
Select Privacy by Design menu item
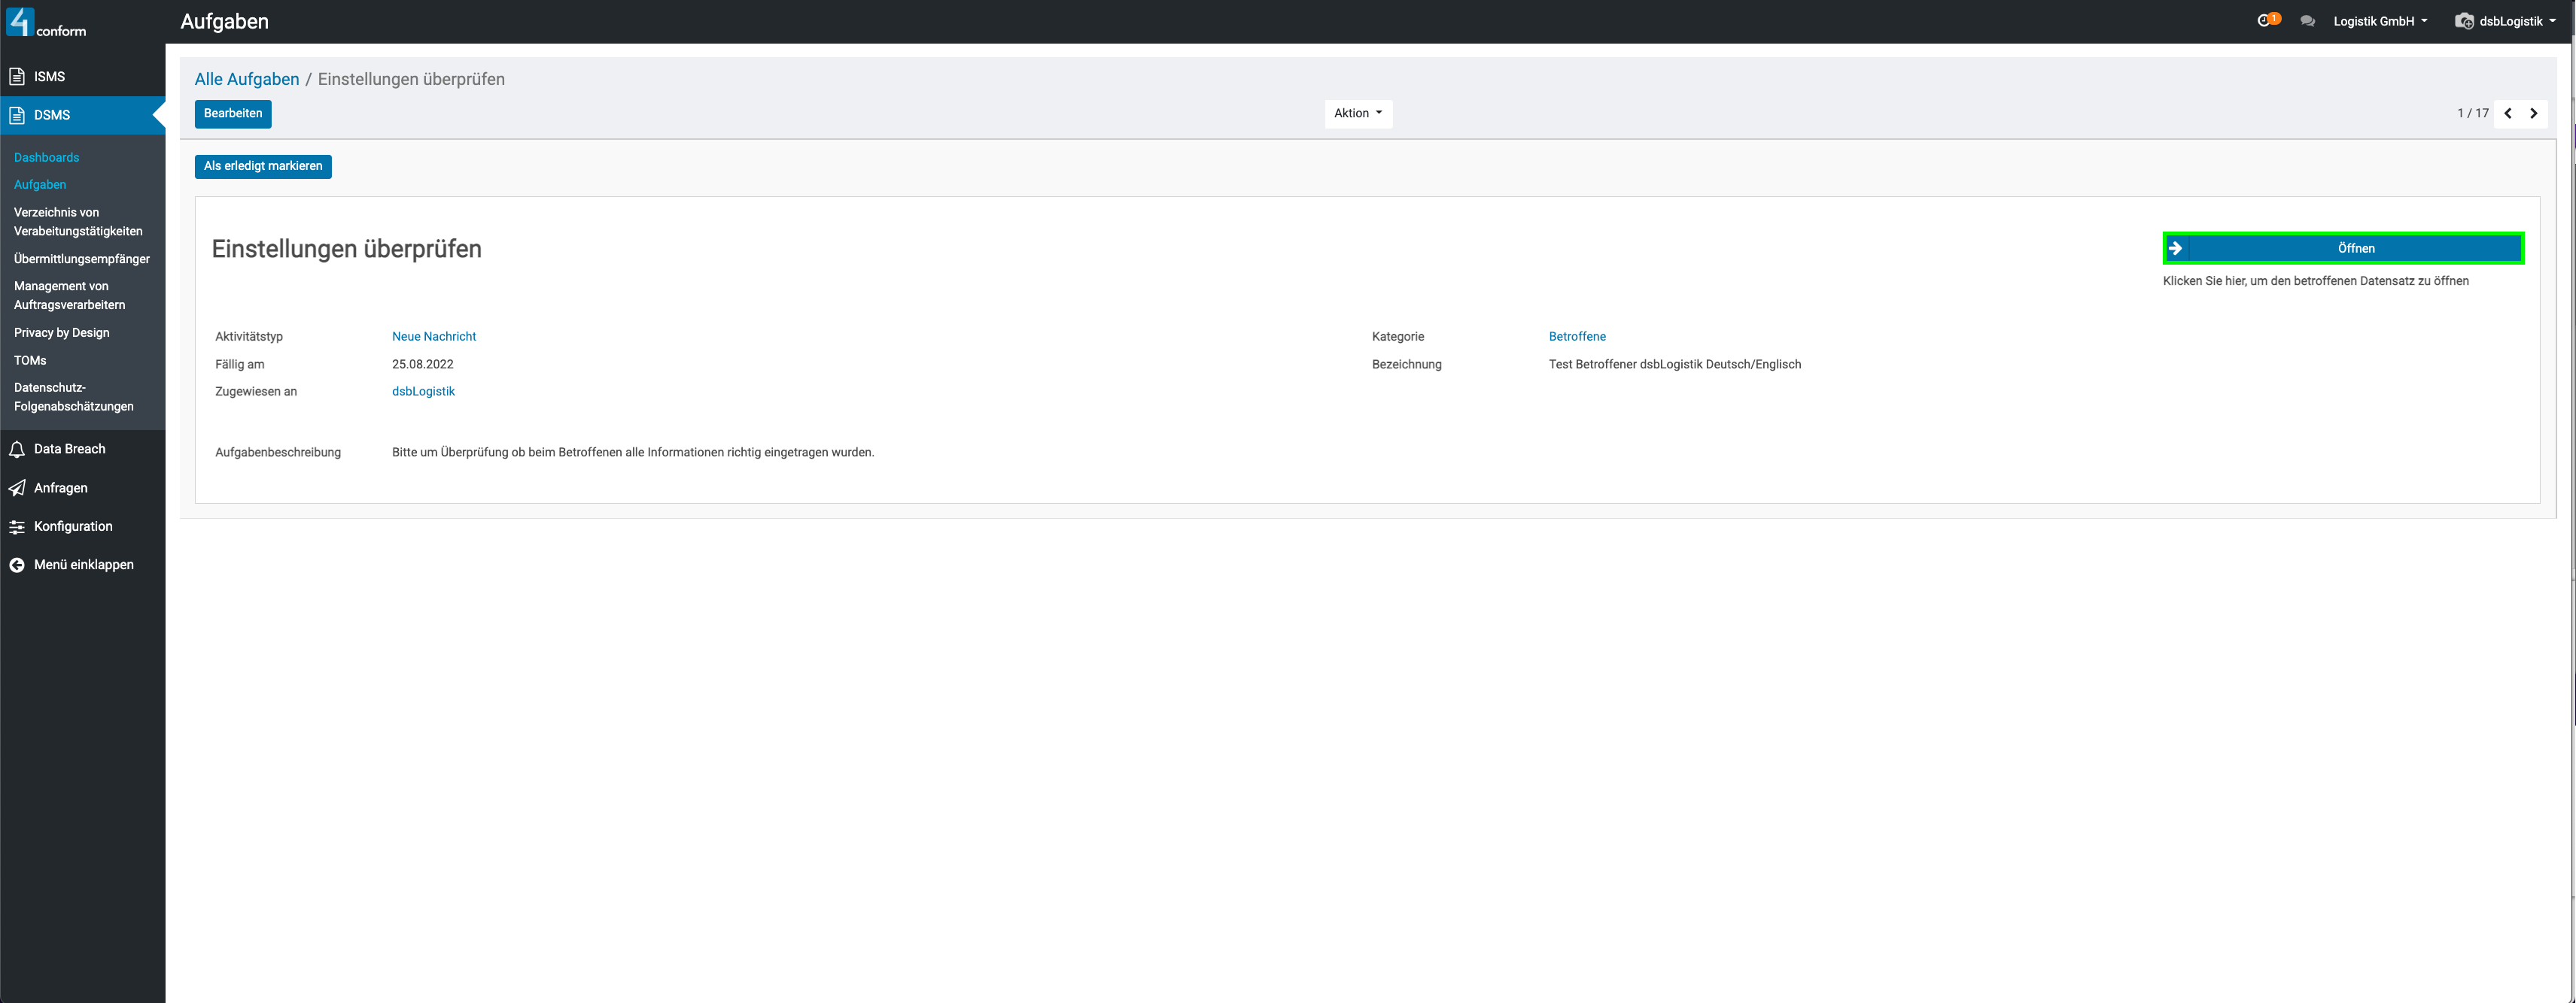click(62, 332)
